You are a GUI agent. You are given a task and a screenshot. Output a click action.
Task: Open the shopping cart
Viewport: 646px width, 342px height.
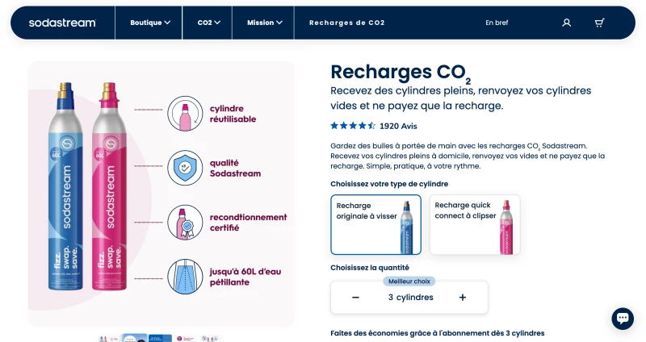[x=599, y=23]
